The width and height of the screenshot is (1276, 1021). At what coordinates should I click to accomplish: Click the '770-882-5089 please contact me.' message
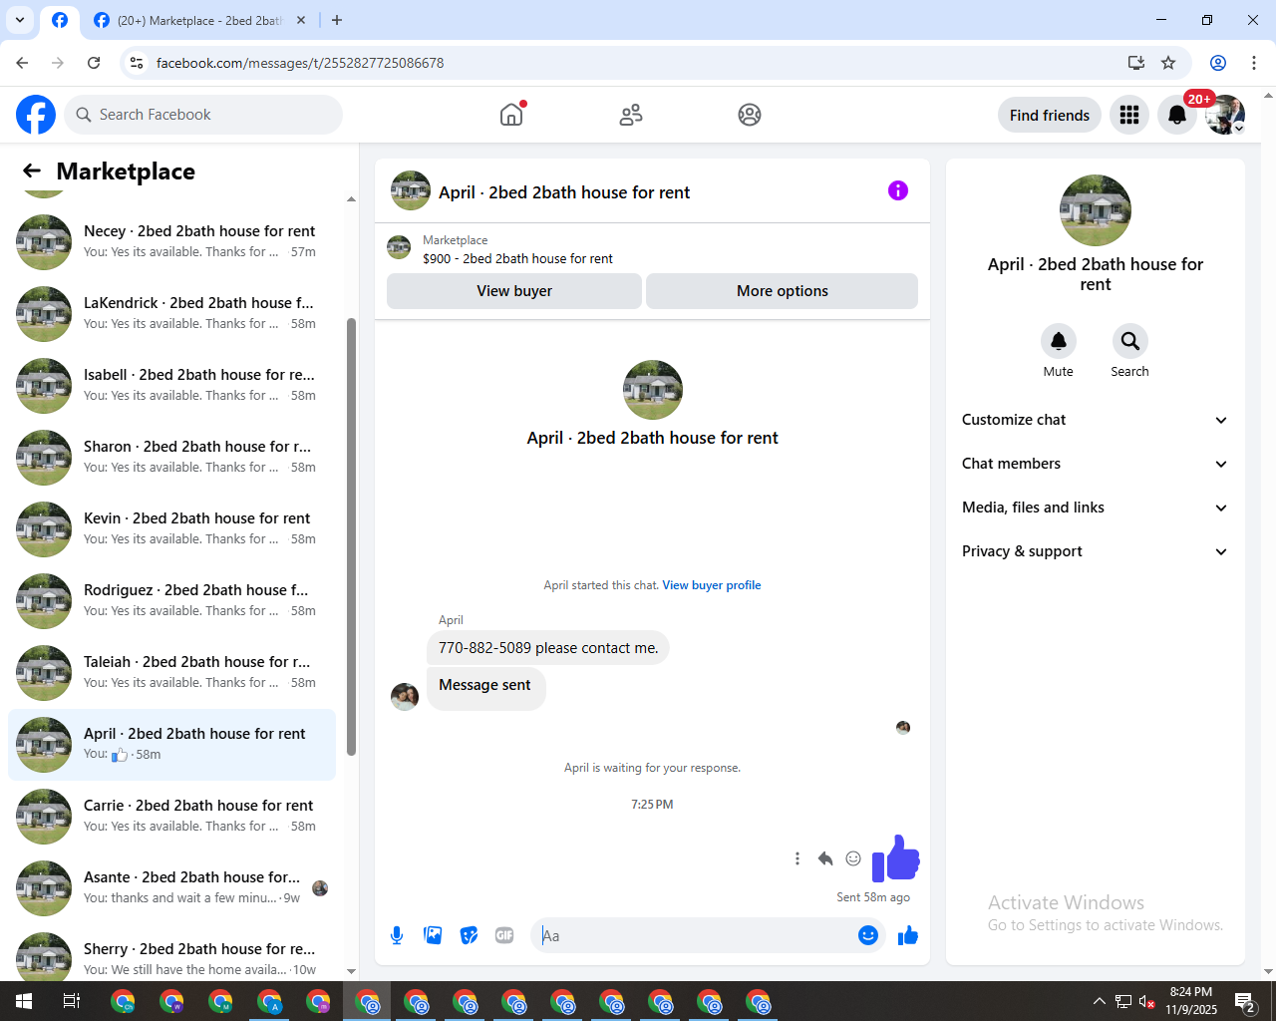[548, 648]
